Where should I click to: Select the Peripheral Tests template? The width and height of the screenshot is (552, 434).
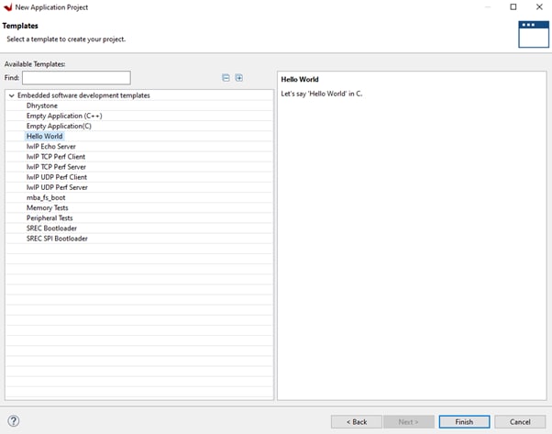point(50,218)
